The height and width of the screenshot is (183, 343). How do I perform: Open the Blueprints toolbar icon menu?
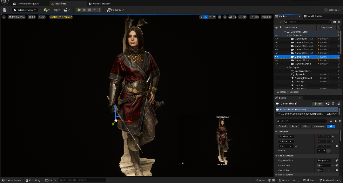click(x=57, y=10)
